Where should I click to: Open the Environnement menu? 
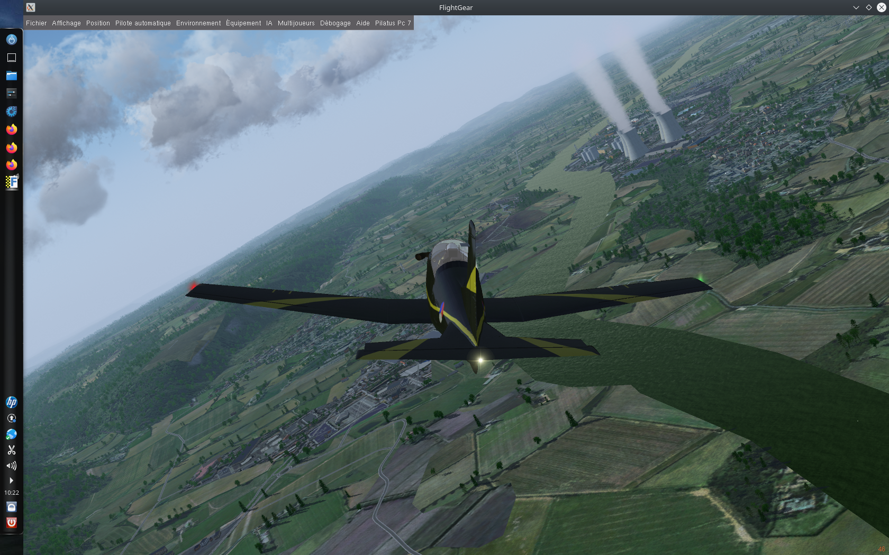click(198, 23)
